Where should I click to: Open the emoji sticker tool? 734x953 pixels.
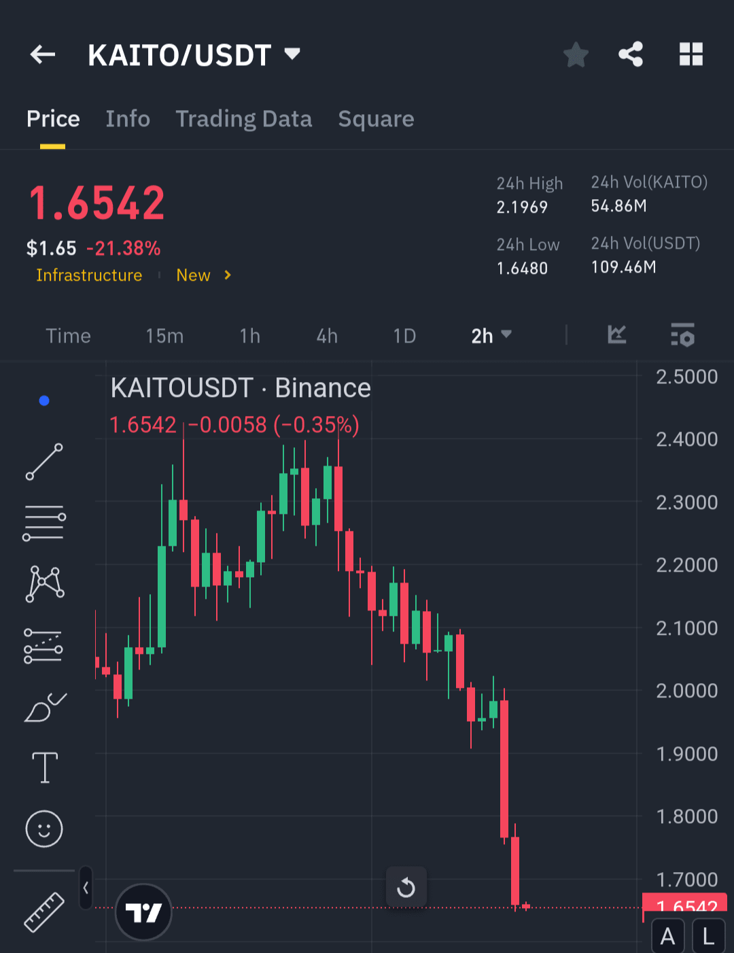(44, 829)
